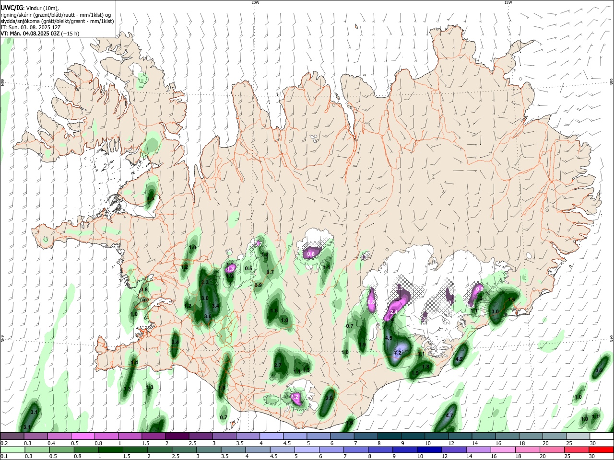Click the "0.5" precipitation value on the map
The width and height of the screenshot is (614, 460).
[248, 269]
